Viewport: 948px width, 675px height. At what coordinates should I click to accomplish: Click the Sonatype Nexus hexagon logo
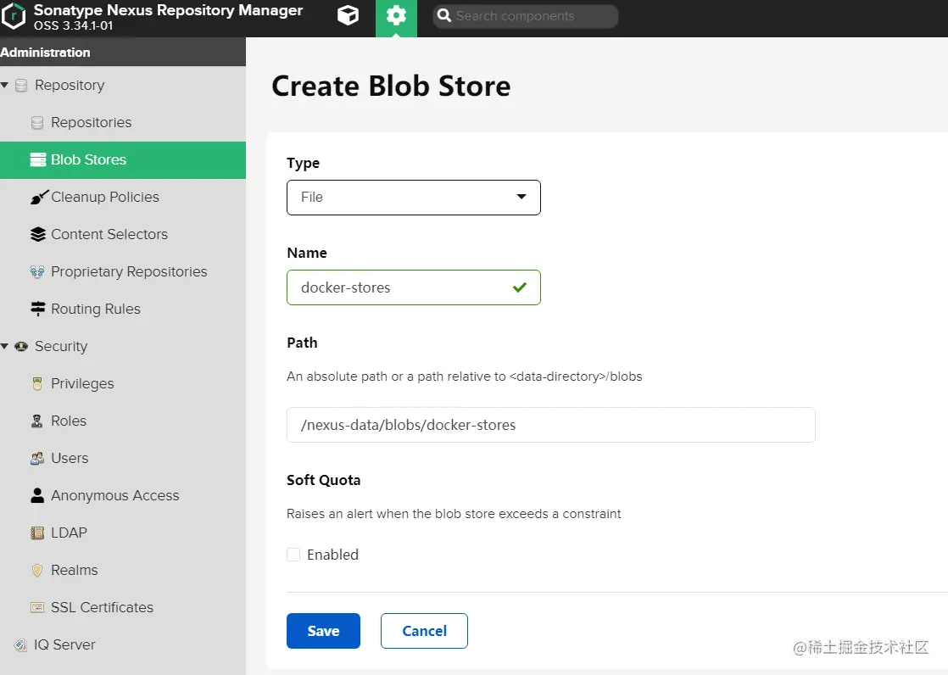(x=14, y=16)
